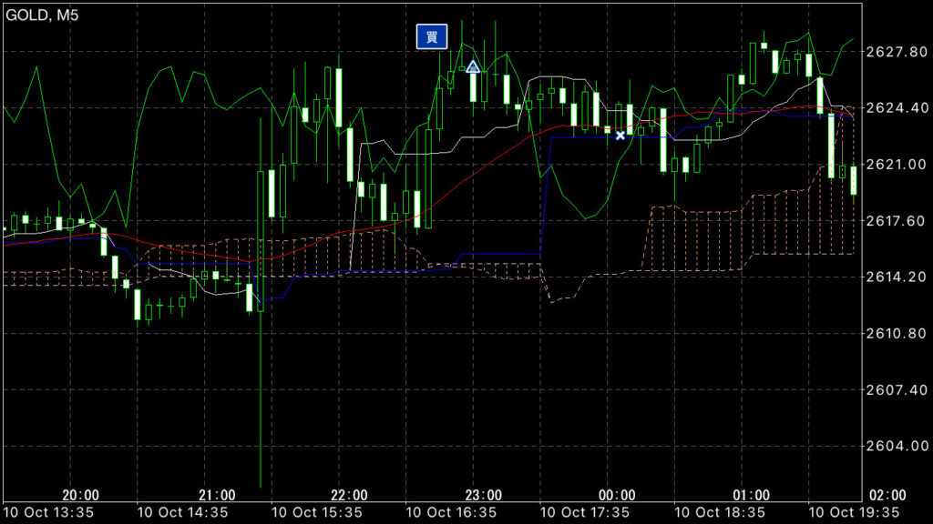Click the 10 Oct 15:35 date label
This screenshot has height=524, width=933.
click(x=317, y=512)
